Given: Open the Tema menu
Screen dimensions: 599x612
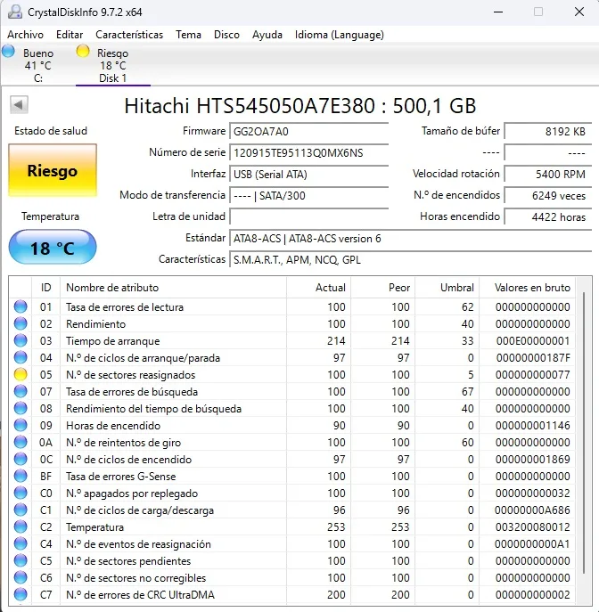Looking at the screenshot, I should (188, 35).
